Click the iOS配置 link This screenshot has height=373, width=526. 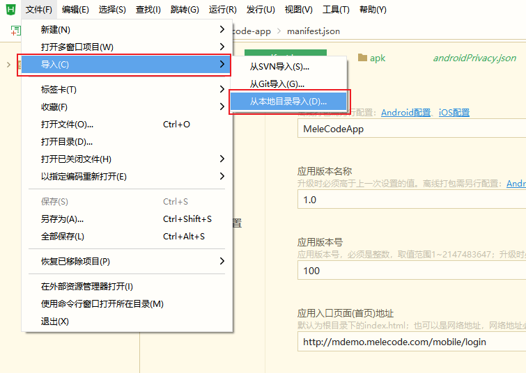454,113
